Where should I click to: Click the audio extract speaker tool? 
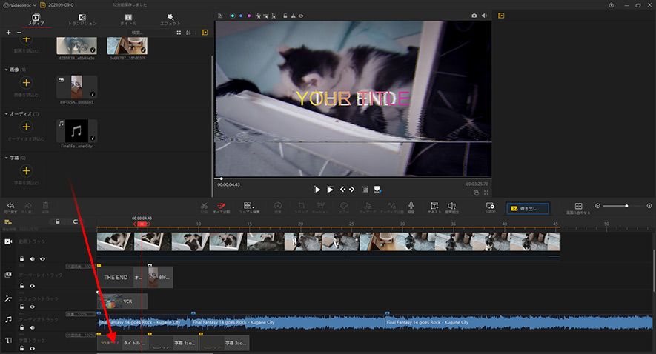point(452,206)
